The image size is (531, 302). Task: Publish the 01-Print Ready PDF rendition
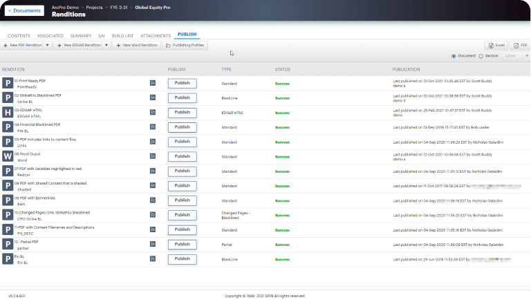click(183, 83)
